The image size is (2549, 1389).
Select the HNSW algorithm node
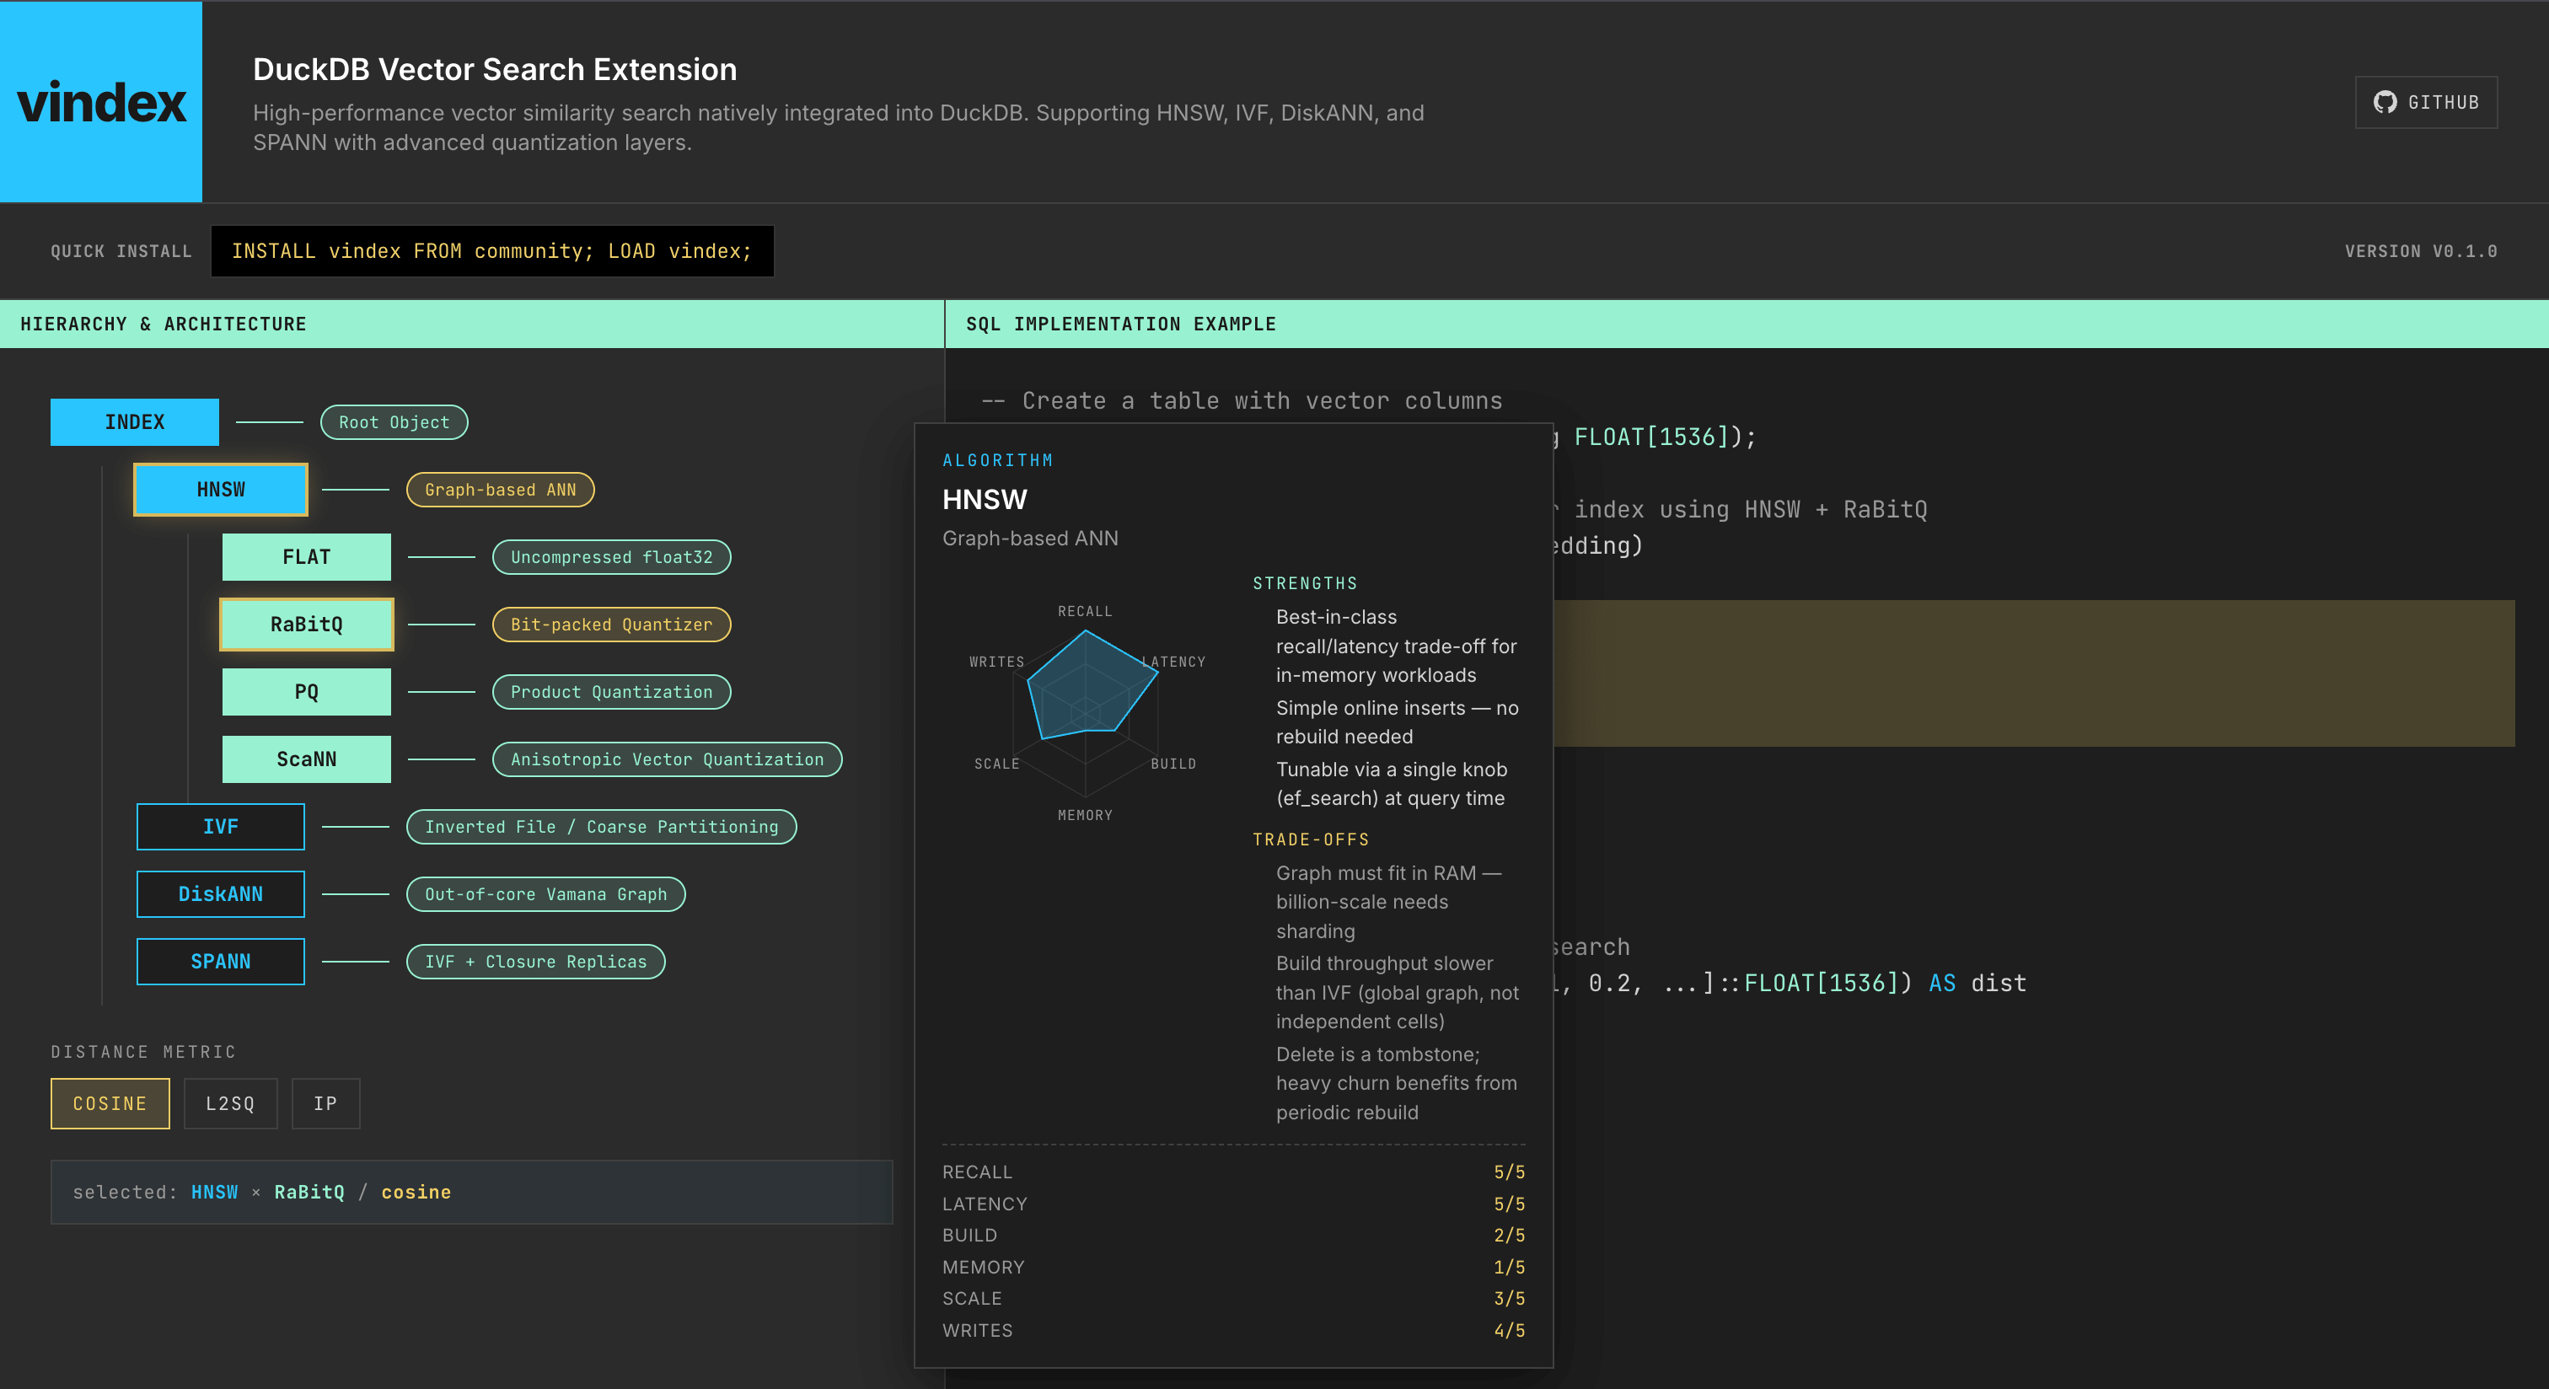coord(220,489)
